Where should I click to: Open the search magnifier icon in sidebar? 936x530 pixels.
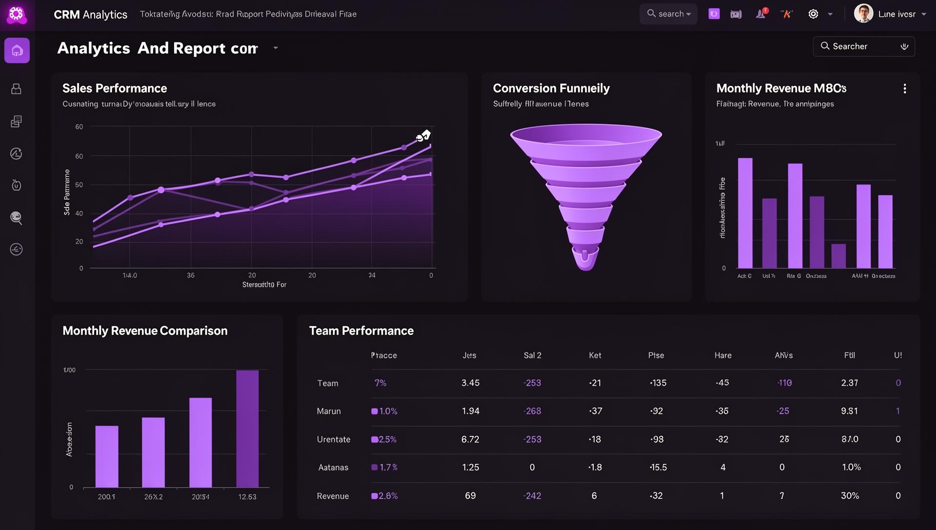pos(17,218)
